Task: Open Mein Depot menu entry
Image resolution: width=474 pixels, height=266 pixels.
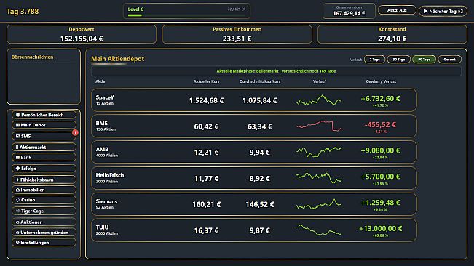Action: coord(44,125)
